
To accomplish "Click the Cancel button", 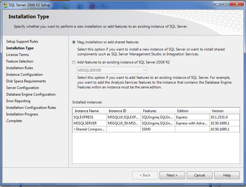I will point(199,175).
